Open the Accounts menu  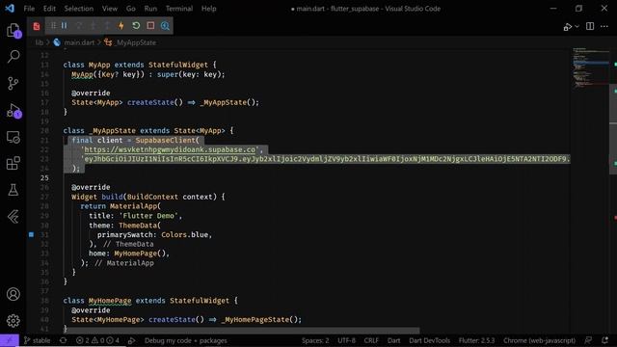13,294
